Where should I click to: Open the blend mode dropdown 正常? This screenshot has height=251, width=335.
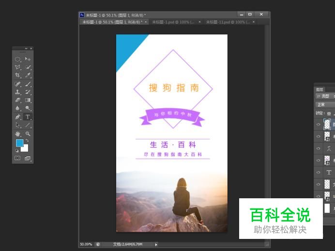325,104
